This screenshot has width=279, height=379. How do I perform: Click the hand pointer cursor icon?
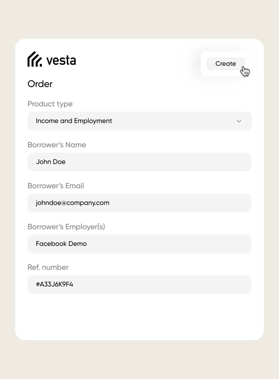pyautogui.click(x=245, y=71)
